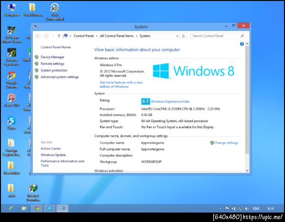Switch to Chrome in taskbar

tap(37, 208)
